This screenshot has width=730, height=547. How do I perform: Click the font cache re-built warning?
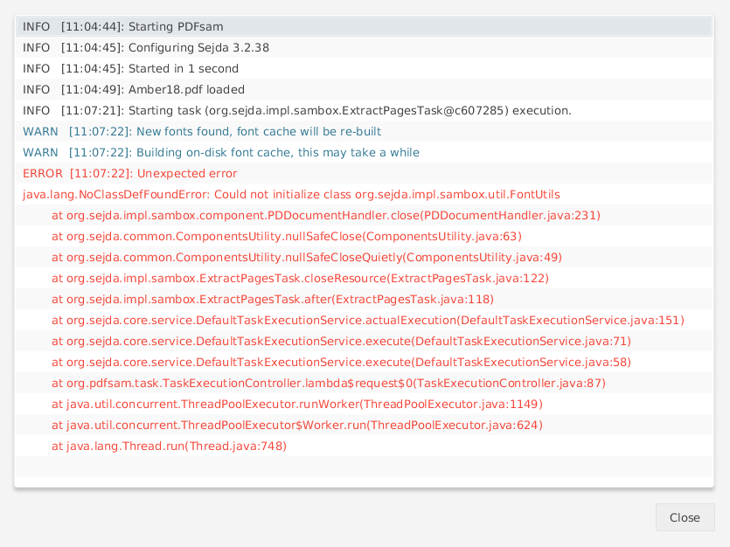pyautogui.click(x=201, y=131)
